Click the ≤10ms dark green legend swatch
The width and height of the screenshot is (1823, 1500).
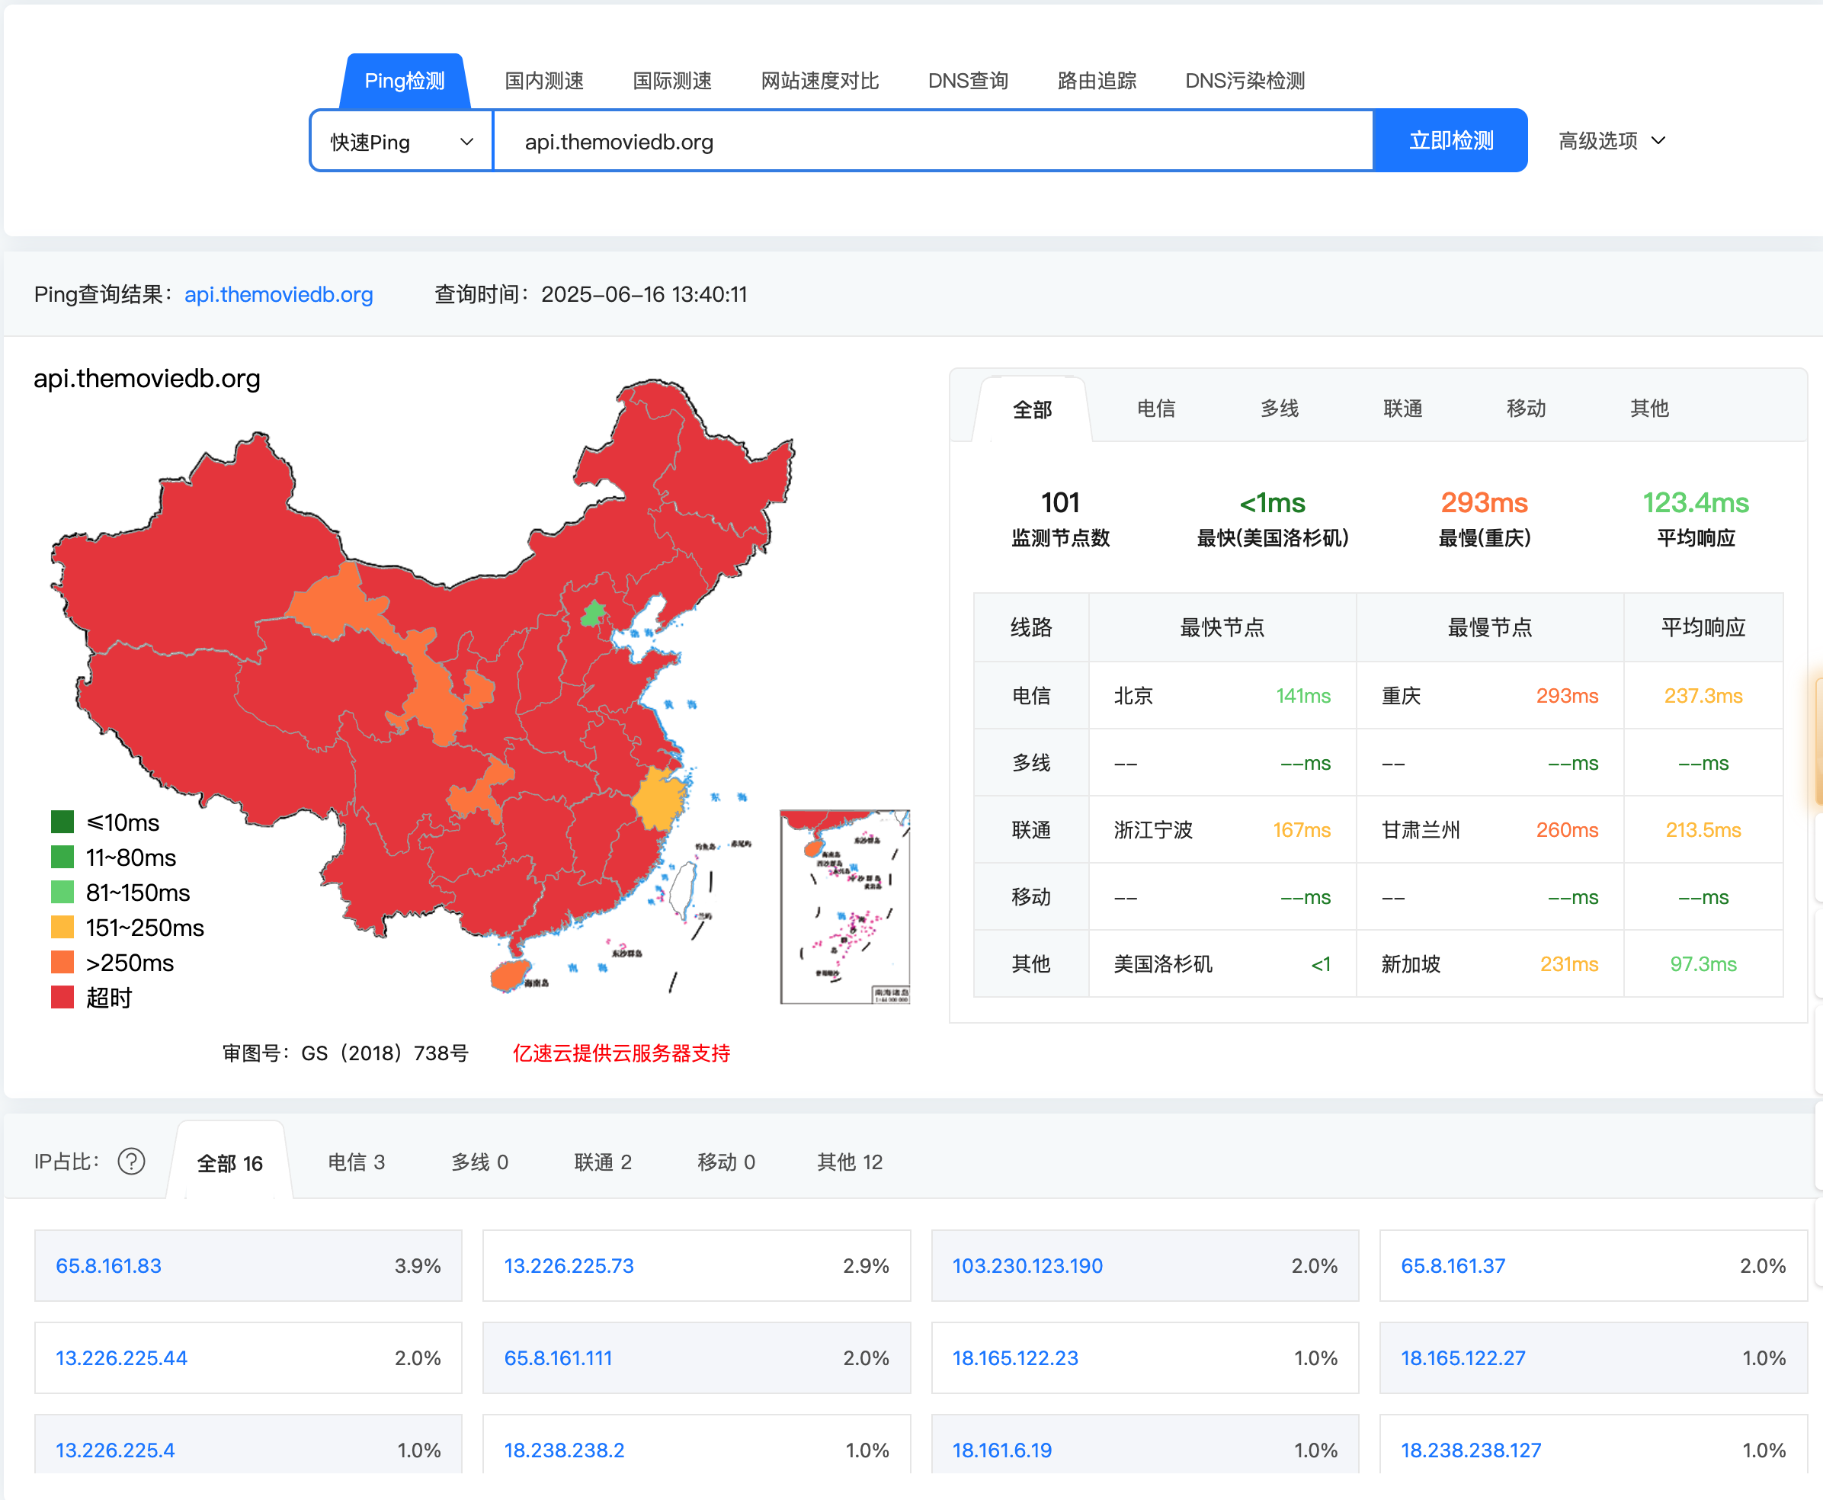[62, 822]
